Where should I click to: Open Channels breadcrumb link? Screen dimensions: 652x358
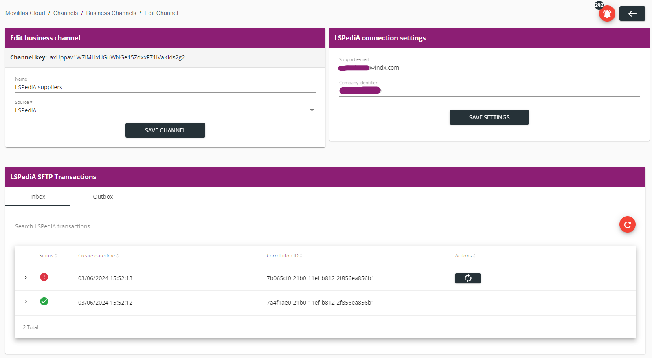pyautogui.click(x=66, y=13)
